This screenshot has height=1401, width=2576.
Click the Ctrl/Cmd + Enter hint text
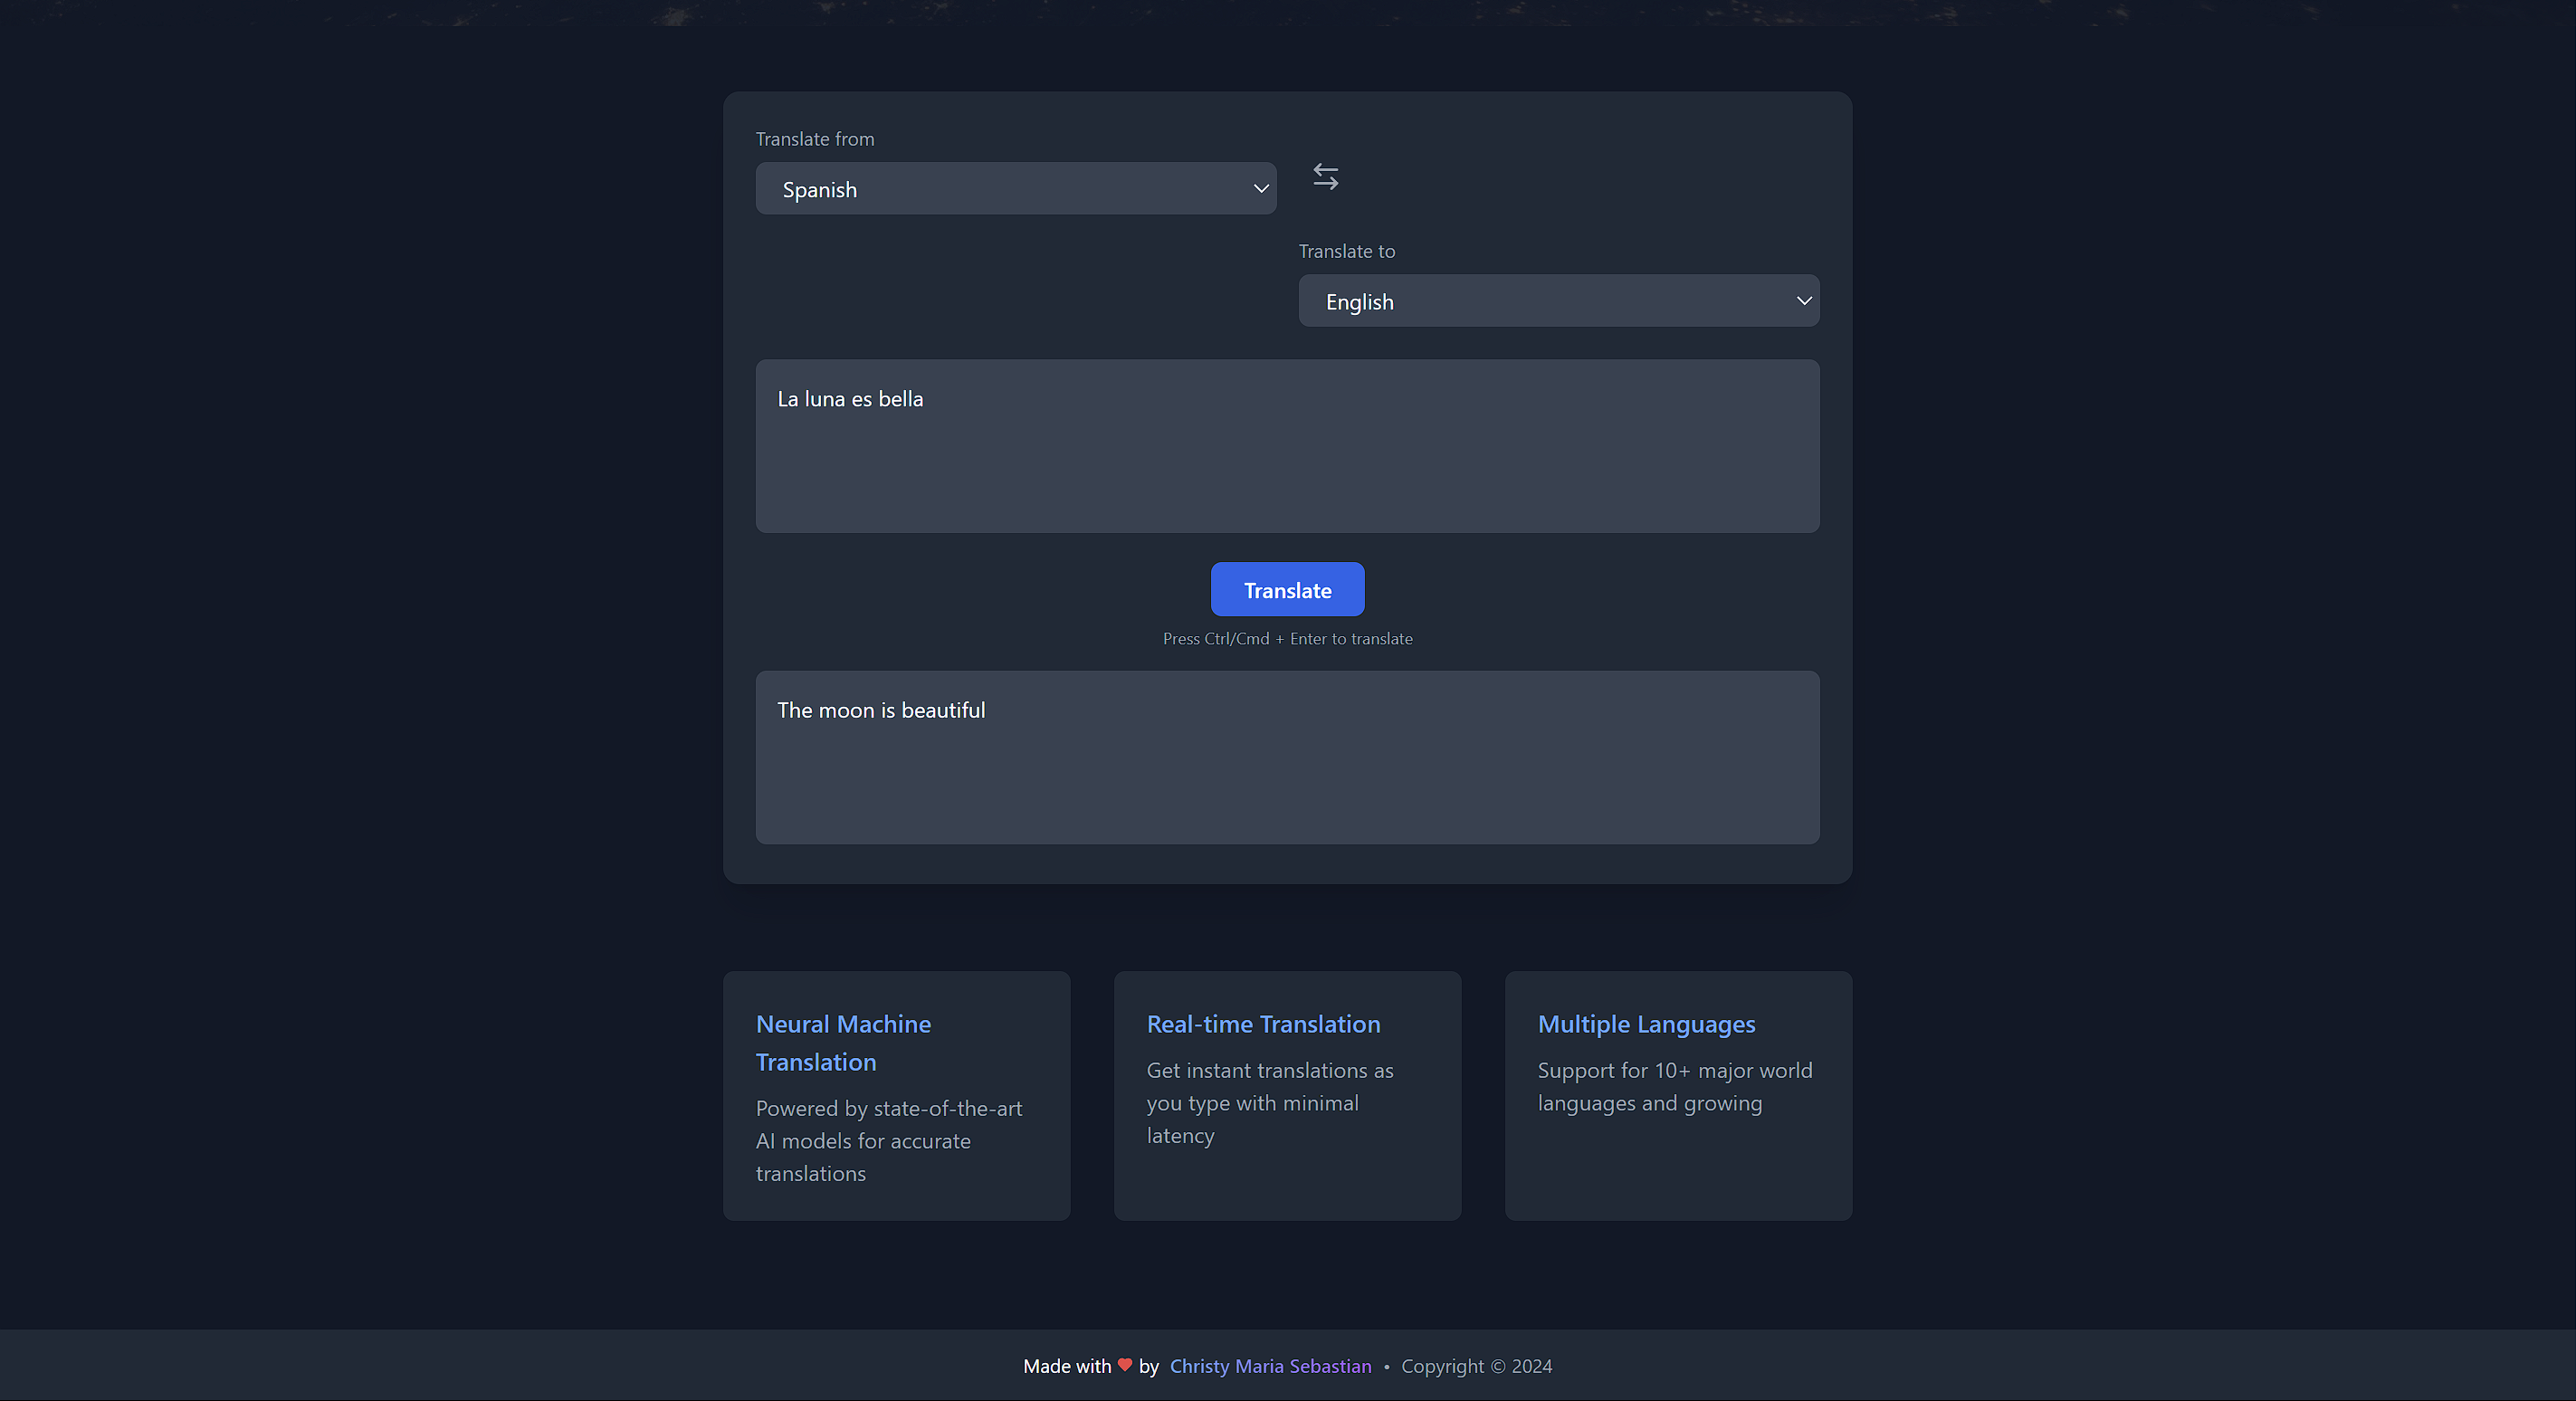click(1286, 639)
